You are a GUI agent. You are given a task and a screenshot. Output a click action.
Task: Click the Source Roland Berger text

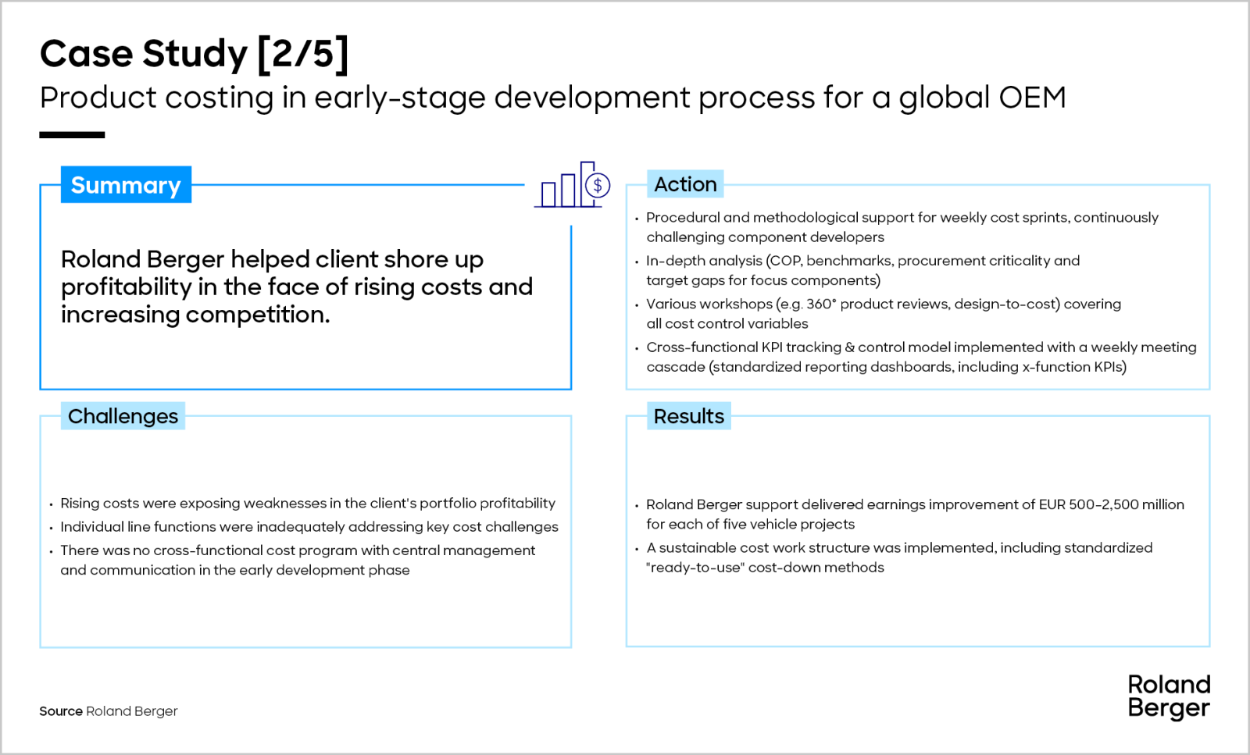point(108,711)
